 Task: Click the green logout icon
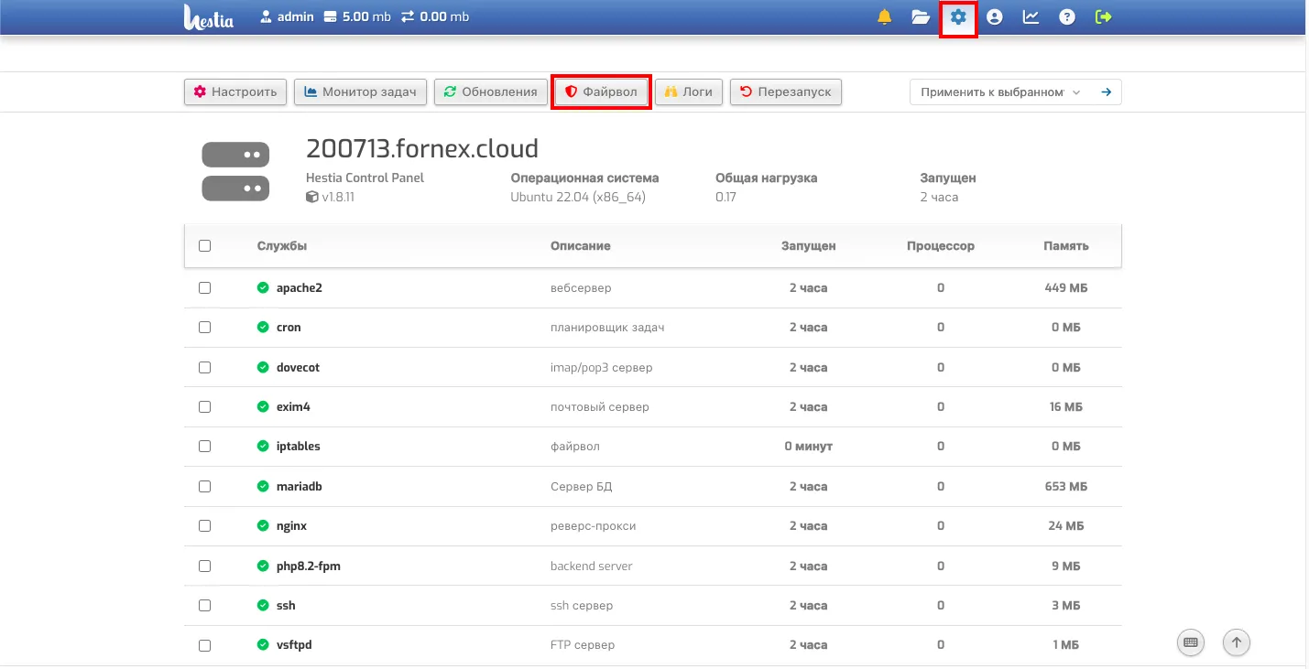(1104, 17)
